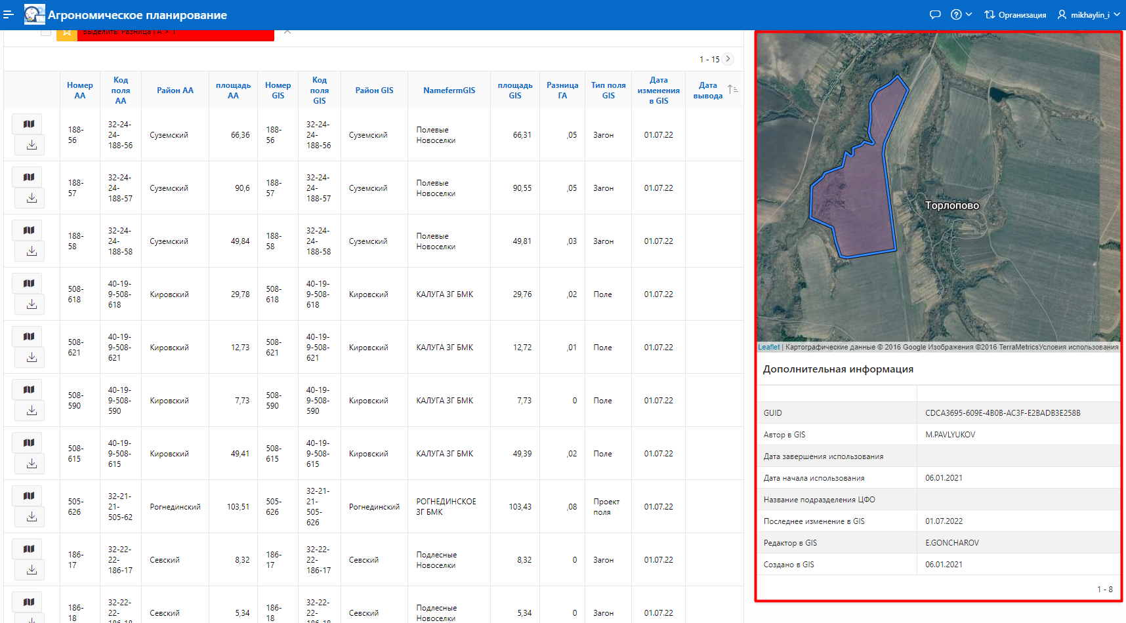Show map for field 505-626
Image resolution: width=1126 pixels, height=623 pixels.
click(x=29, y=496)
